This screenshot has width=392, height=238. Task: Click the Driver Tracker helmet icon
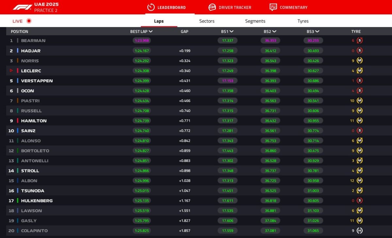click(x=212, y=7)
